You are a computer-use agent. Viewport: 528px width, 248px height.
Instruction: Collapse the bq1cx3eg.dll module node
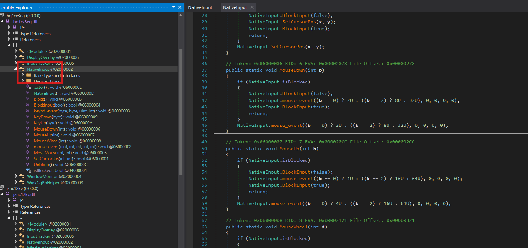pos(2,21)
